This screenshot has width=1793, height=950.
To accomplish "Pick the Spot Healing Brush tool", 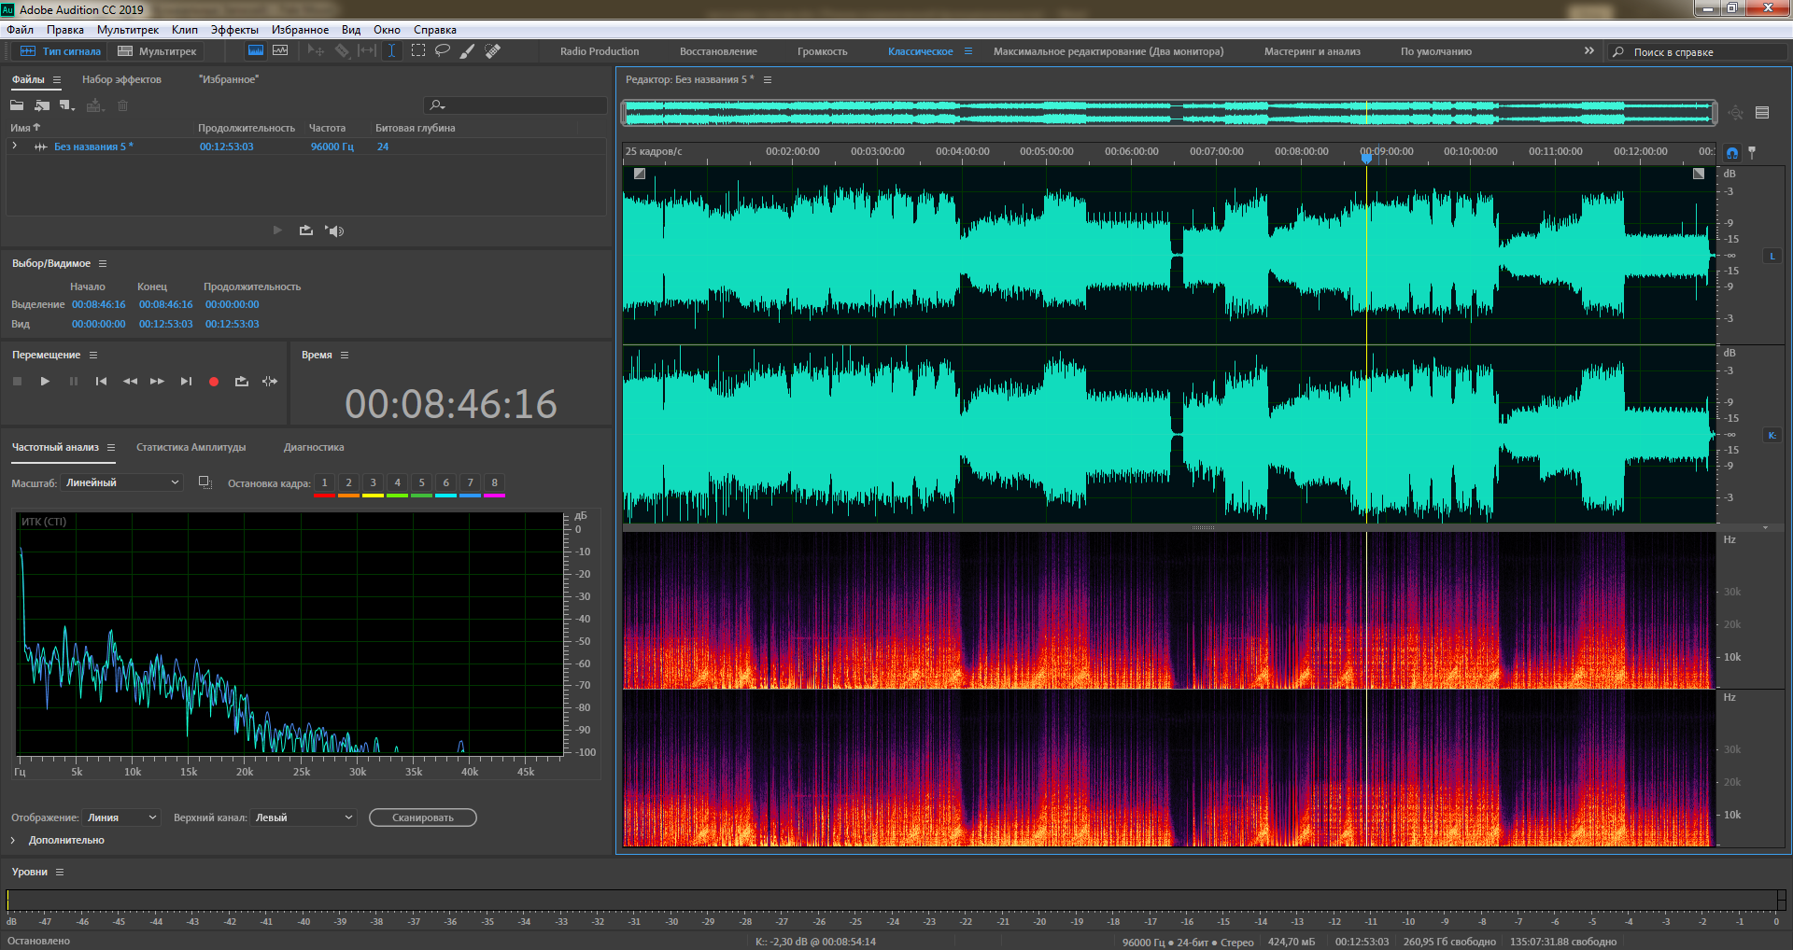I will pyautogui.click(x=492, y=51).
